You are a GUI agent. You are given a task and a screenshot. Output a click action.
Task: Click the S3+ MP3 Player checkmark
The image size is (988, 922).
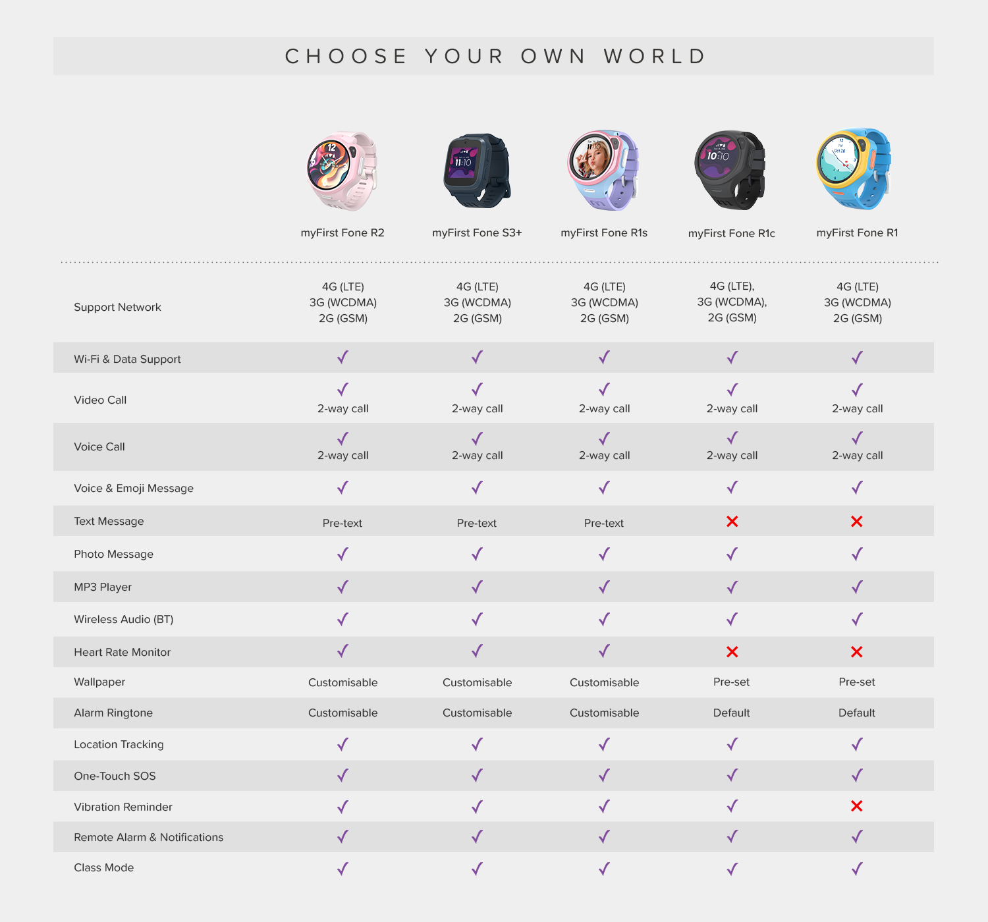click(x=477, y=587)
